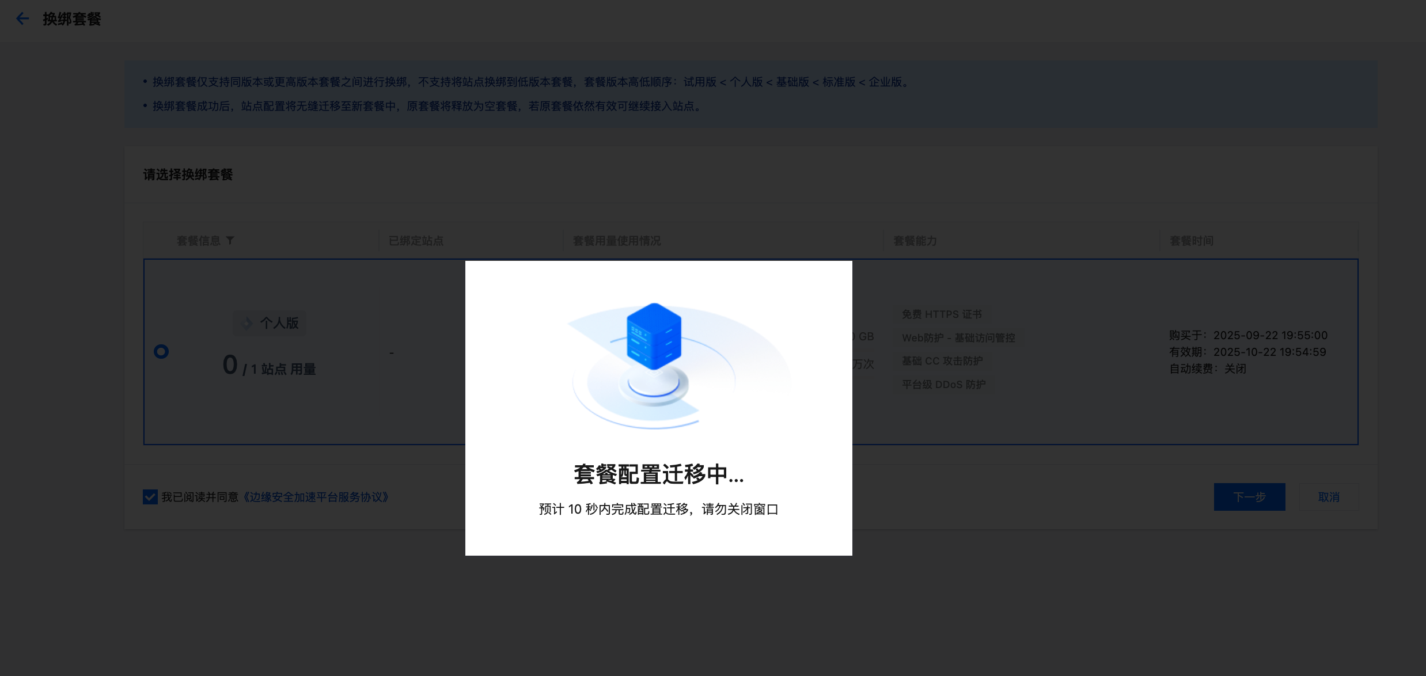
Task: Click the 套餐时间 column header
Action: [x=1191, y=241]
